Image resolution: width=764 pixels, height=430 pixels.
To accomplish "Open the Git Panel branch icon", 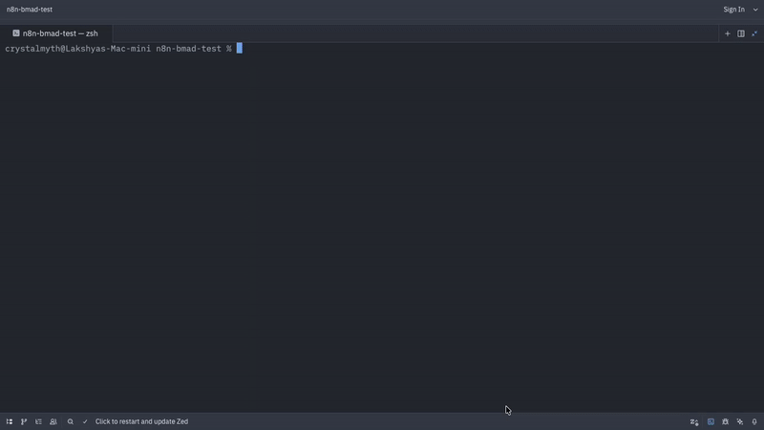I will 24,421.
